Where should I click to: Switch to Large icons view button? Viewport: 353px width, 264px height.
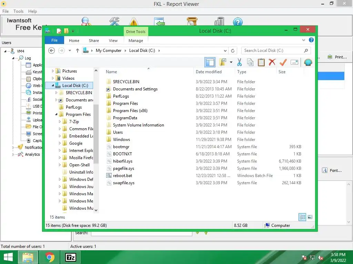[310, 217]
